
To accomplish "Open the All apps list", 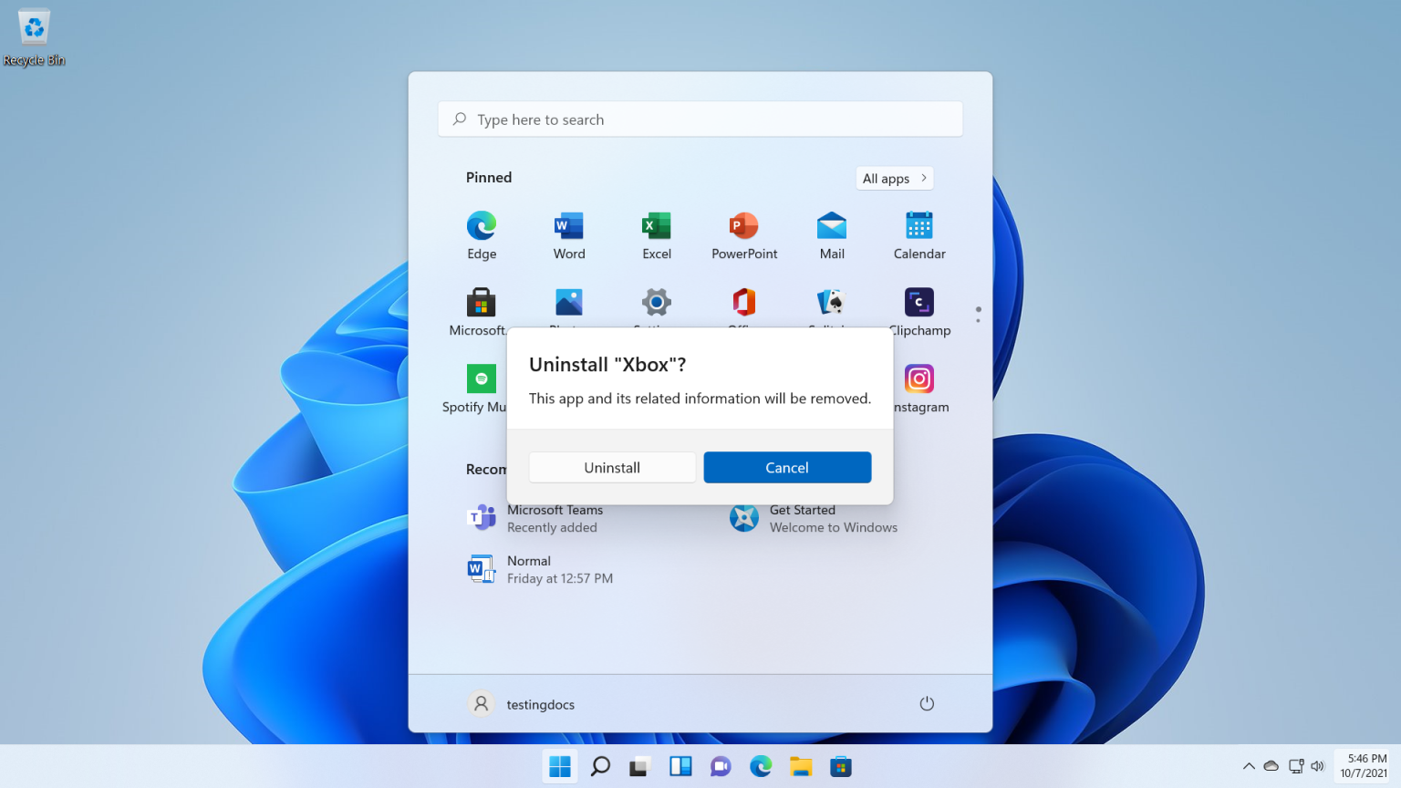I will [893, 178].
